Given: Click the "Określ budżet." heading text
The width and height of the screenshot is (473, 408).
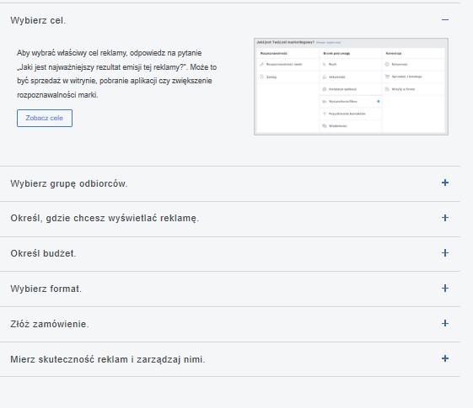Looking at the screenshot, I should pyautogui.click(x=43, y=253).
